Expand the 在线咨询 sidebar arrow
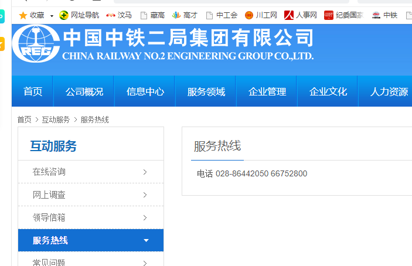The height and width of the screenshot is (266, 412). 145,172
